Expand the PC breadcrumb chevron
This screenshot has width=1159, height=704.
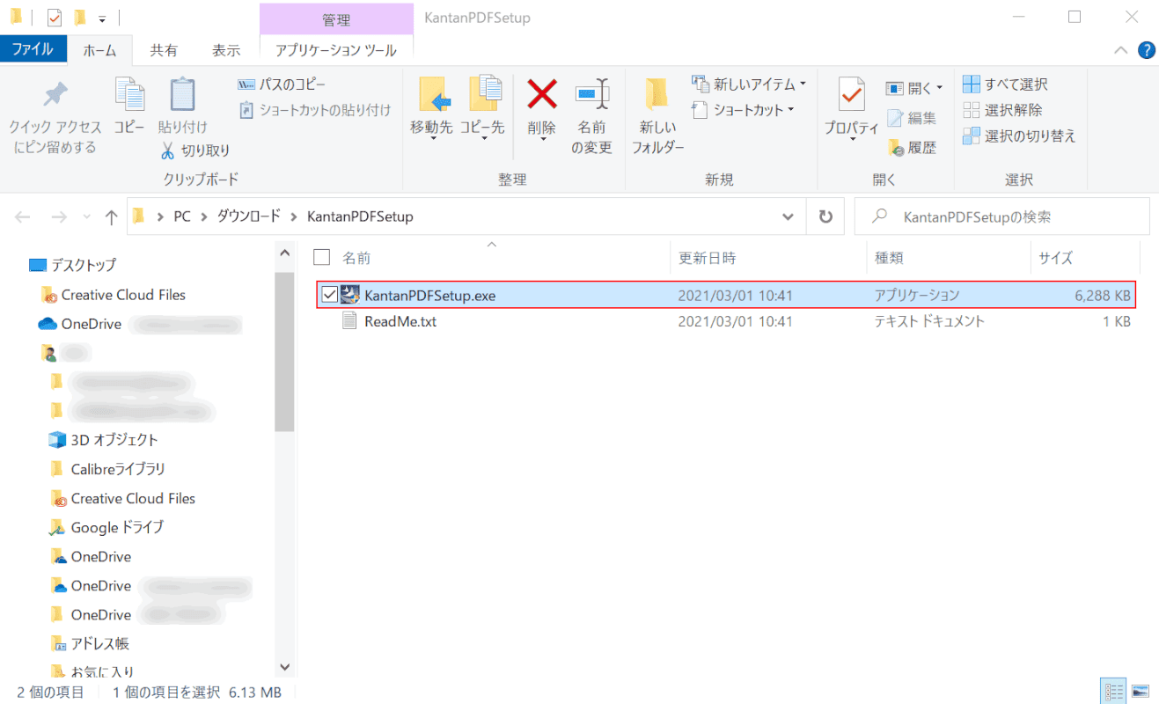tap(204, 216)
